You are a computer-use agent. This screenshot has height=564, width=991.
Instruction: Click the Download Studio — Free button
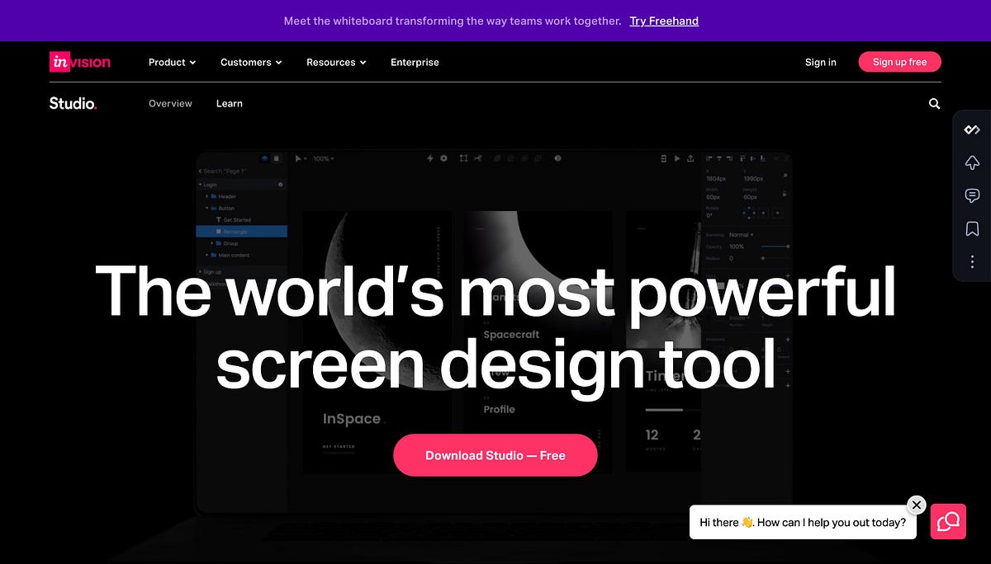pos(495,454)
